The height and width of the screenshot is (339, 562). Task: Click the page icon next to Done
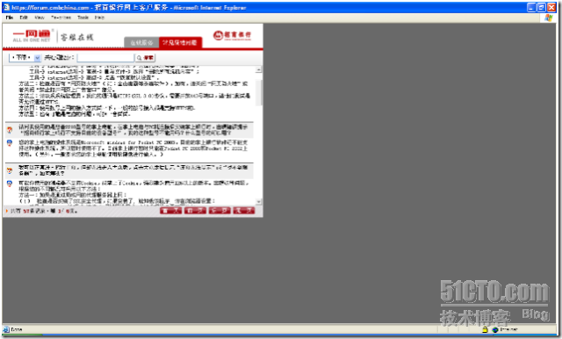[x=6, y=329]
